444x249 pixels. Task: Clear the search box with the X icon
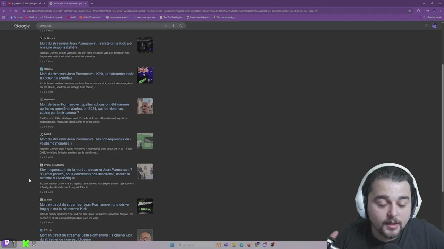pyautogui.click(x=165, y=26)
